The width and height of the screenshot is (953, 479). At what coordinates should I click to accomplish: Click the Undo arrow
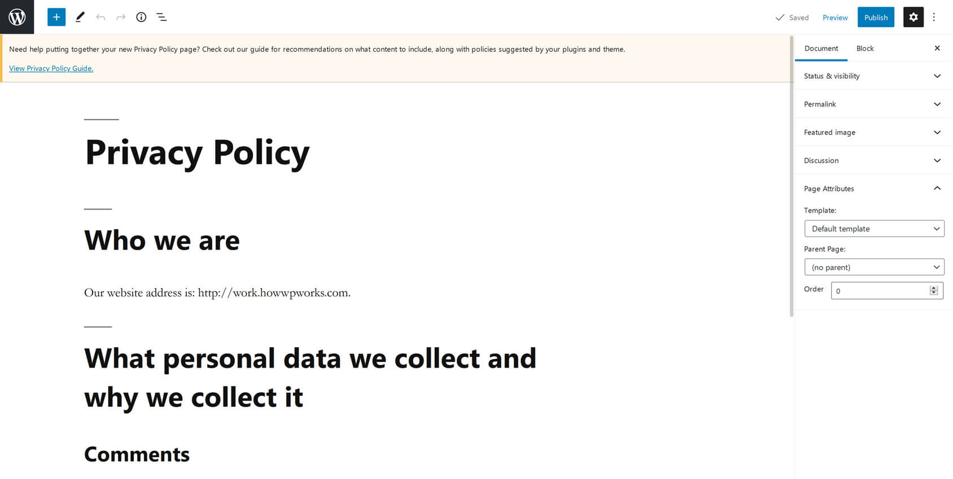100,17
